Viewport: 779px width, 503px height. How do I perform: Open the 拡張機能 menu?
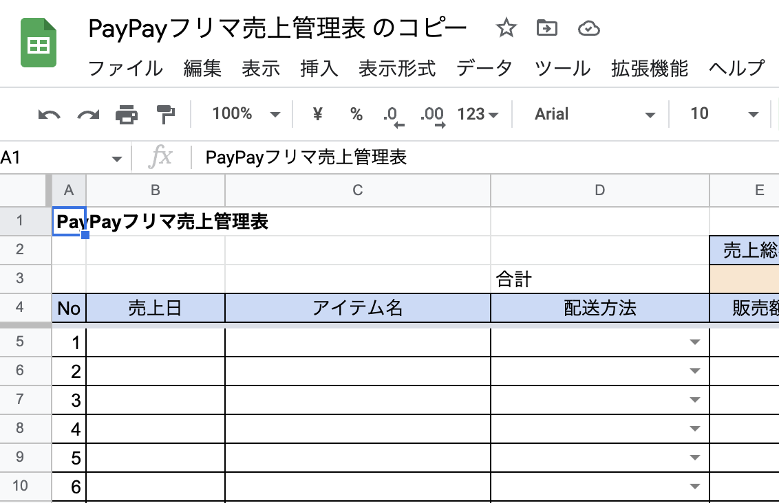(x=650, y=68)
